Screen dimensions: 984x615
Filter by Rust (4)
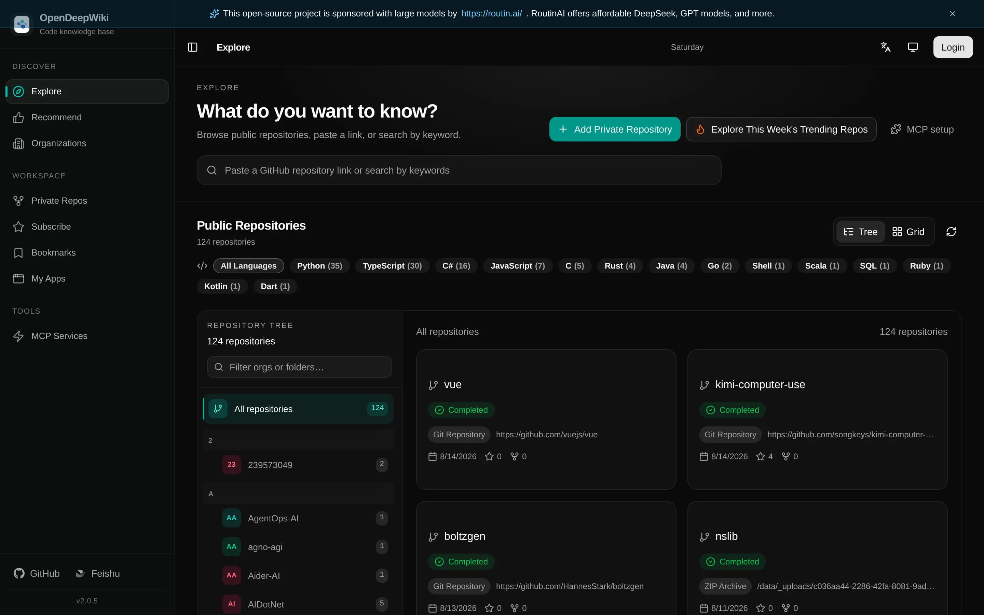coord(620,265)
